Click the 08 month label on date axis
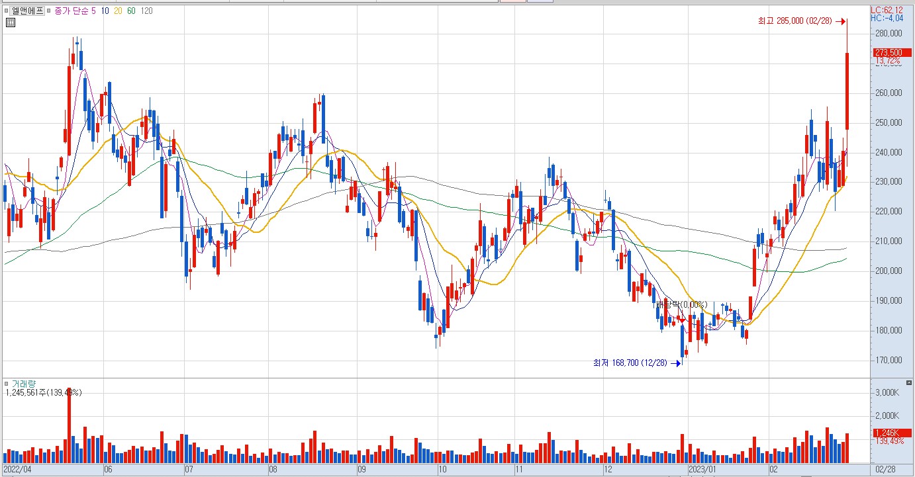The height and width of the screenshot is (477, 915). coord(273,470)
